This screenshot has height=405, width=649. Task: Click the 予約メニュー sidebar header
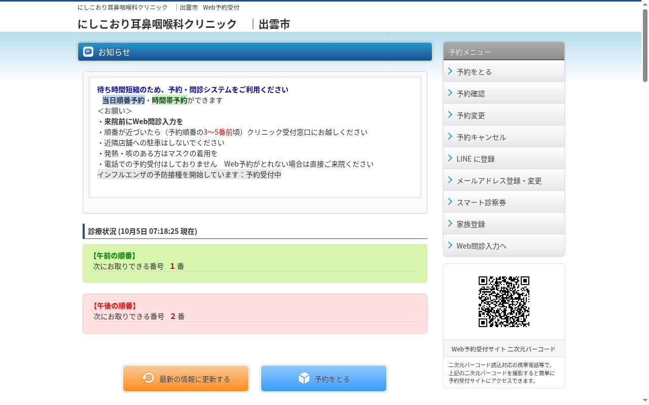504,51
